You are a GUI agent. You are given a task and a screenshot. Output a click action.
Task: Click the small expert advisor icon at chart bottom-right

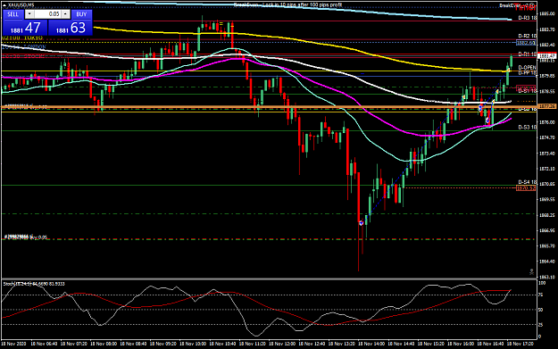coord(531,272)
